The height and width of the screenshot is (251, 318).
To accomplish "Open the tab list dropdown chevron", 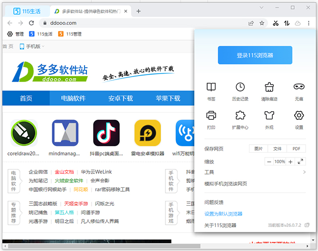I will pos(261,7).
